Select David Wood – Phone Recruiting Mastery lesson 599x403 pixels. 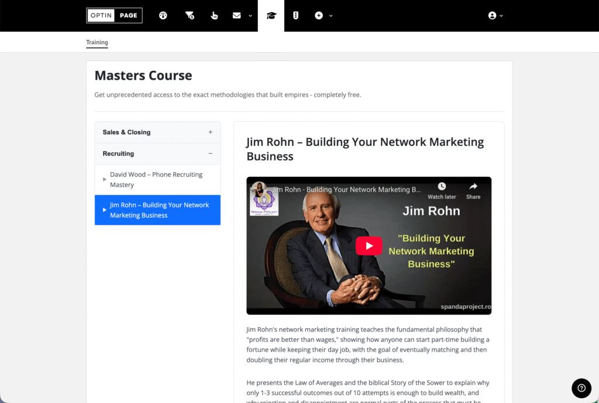coord(156,180)
